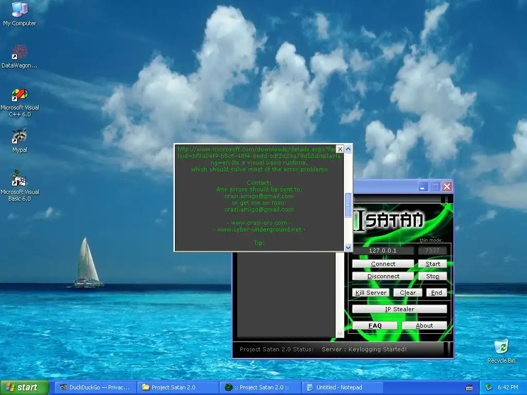Click the tray icon left of the clock

tap(489, 387)
